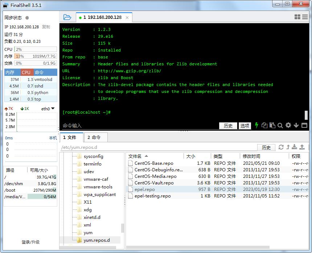Screen dimensions: 312x253
Task: Toggle the sync status indicator dot
Action: [27, 18]
